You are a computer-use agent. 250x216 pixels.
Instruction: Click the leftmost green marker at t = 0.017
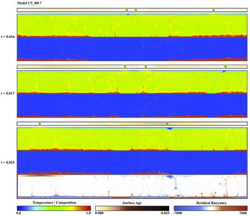pos(125,67)
